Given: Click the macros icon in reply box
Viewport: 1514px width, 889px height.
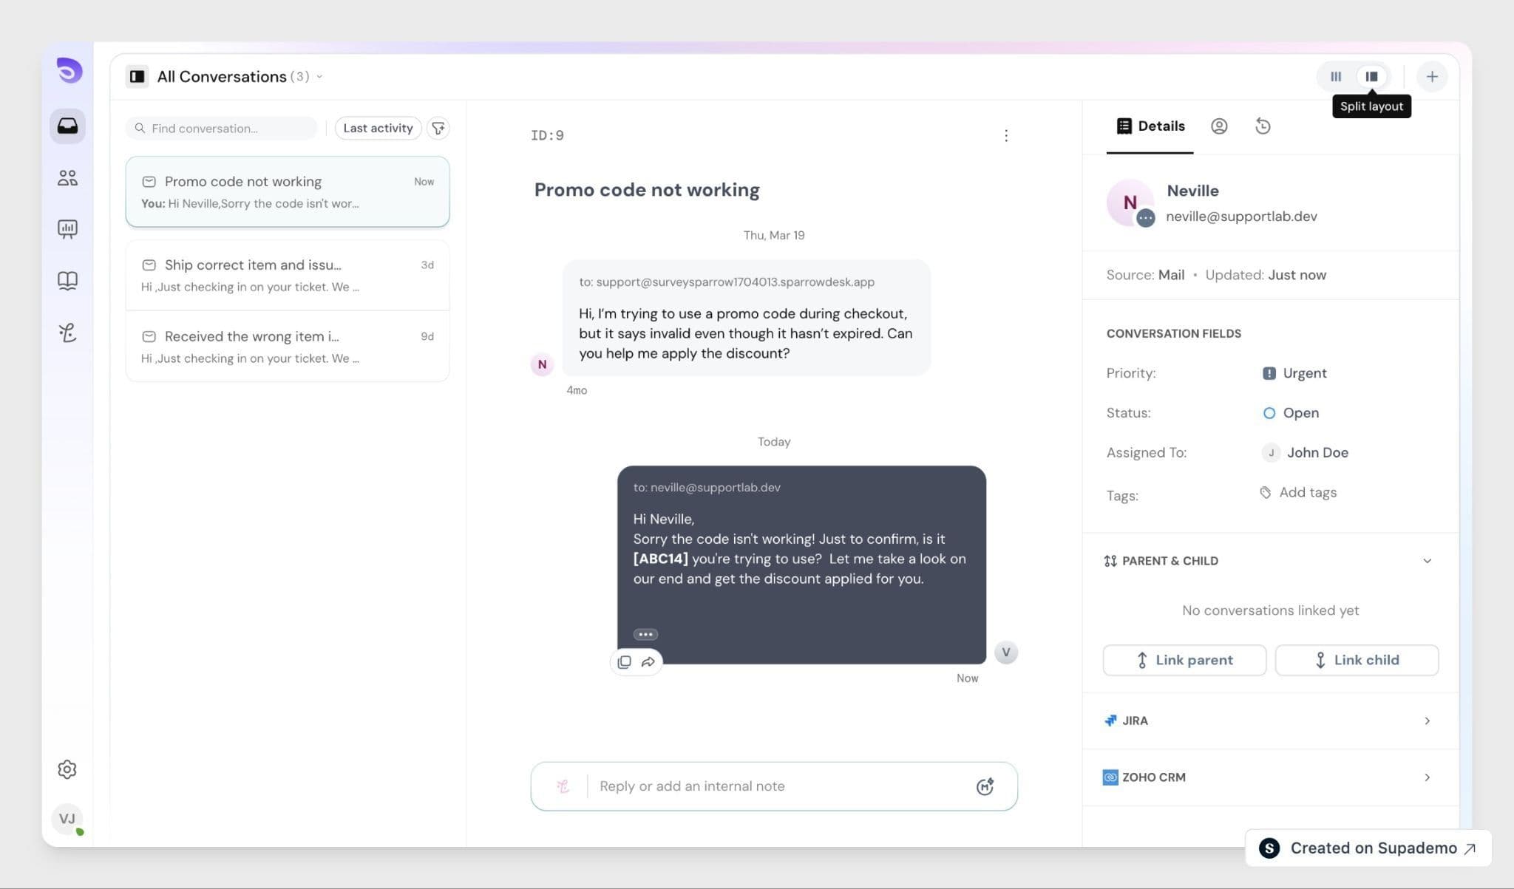Looking at the screenshot, I should [x=985, y=786].
